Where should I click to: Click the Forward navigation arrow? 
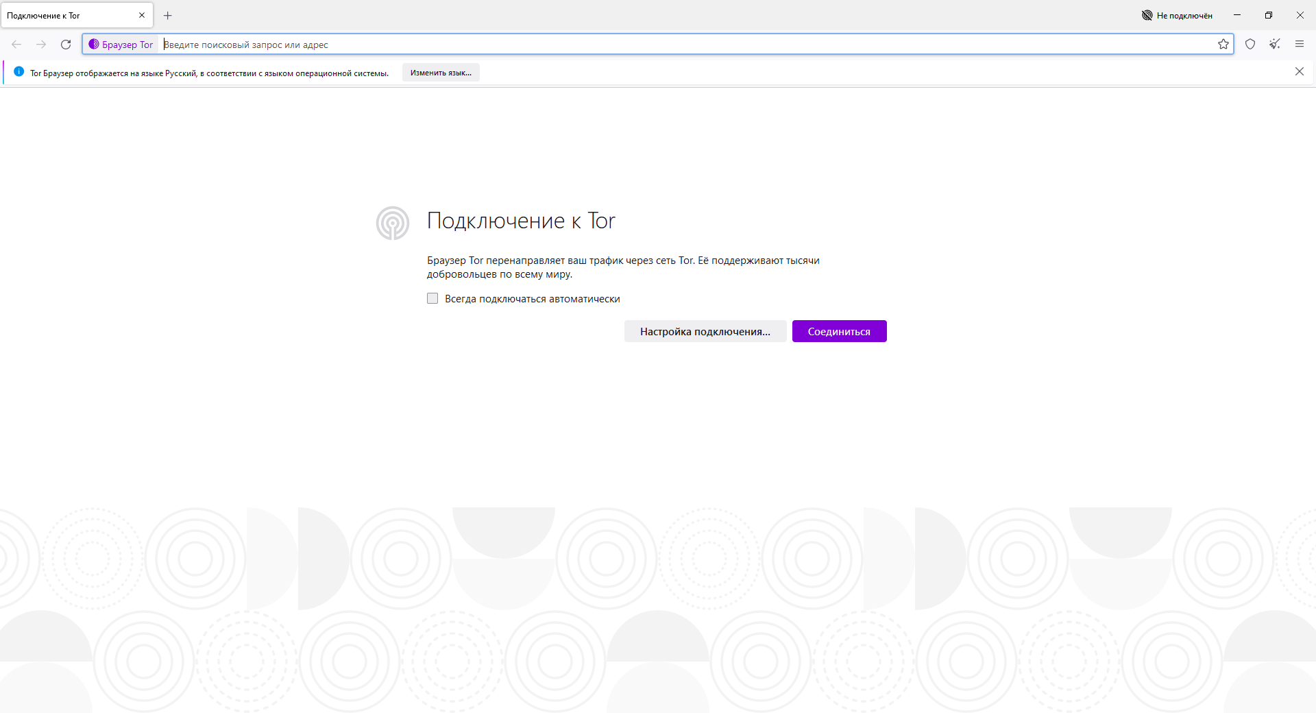(41, 45)
